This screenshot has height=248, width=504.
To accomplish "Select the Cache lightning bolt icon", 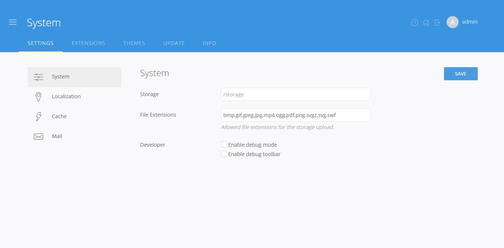I will pyautogui.click(x=38, y=117).
